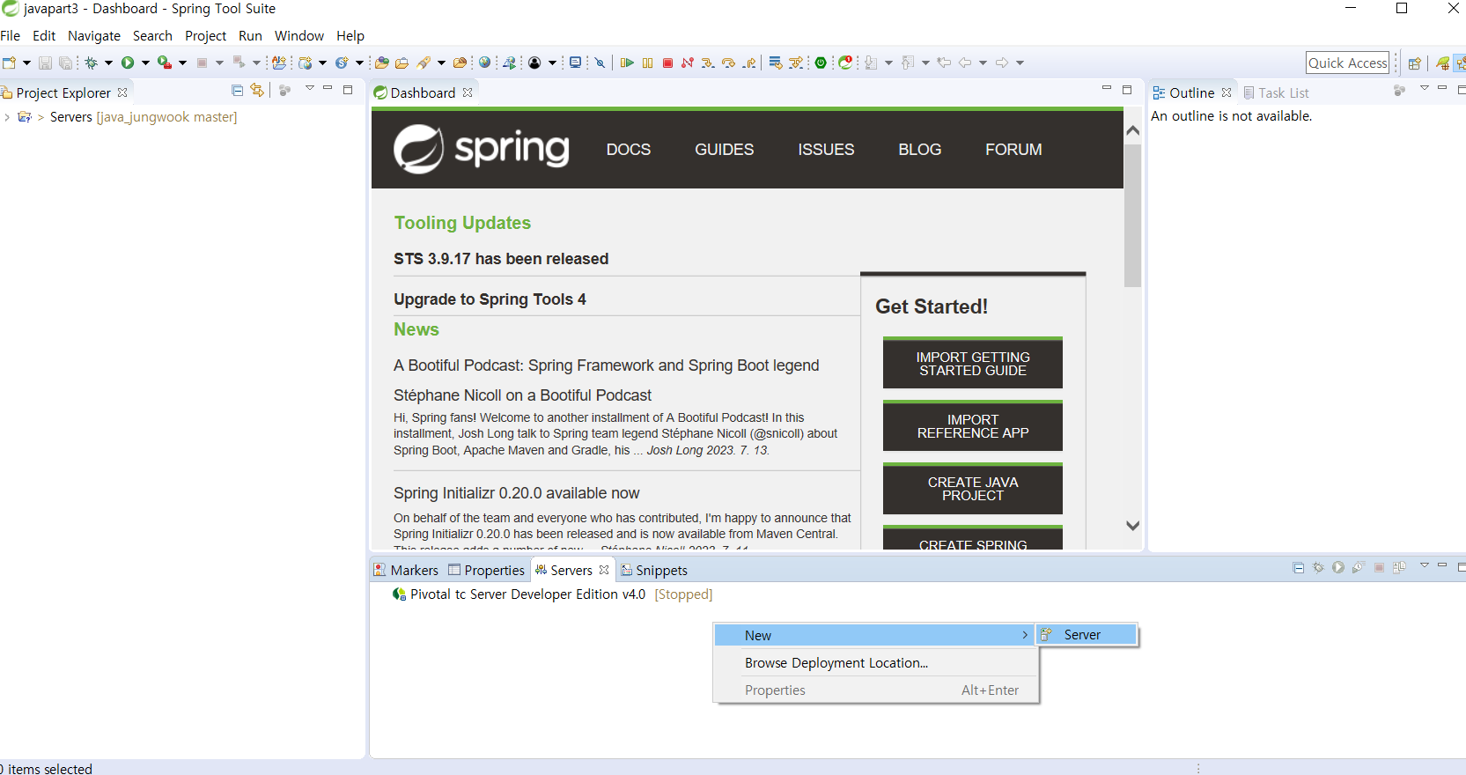This screenshot has width=1466, height=775.
Task: Open the GUIDES link in Spring header
Action: pos(725,150)
